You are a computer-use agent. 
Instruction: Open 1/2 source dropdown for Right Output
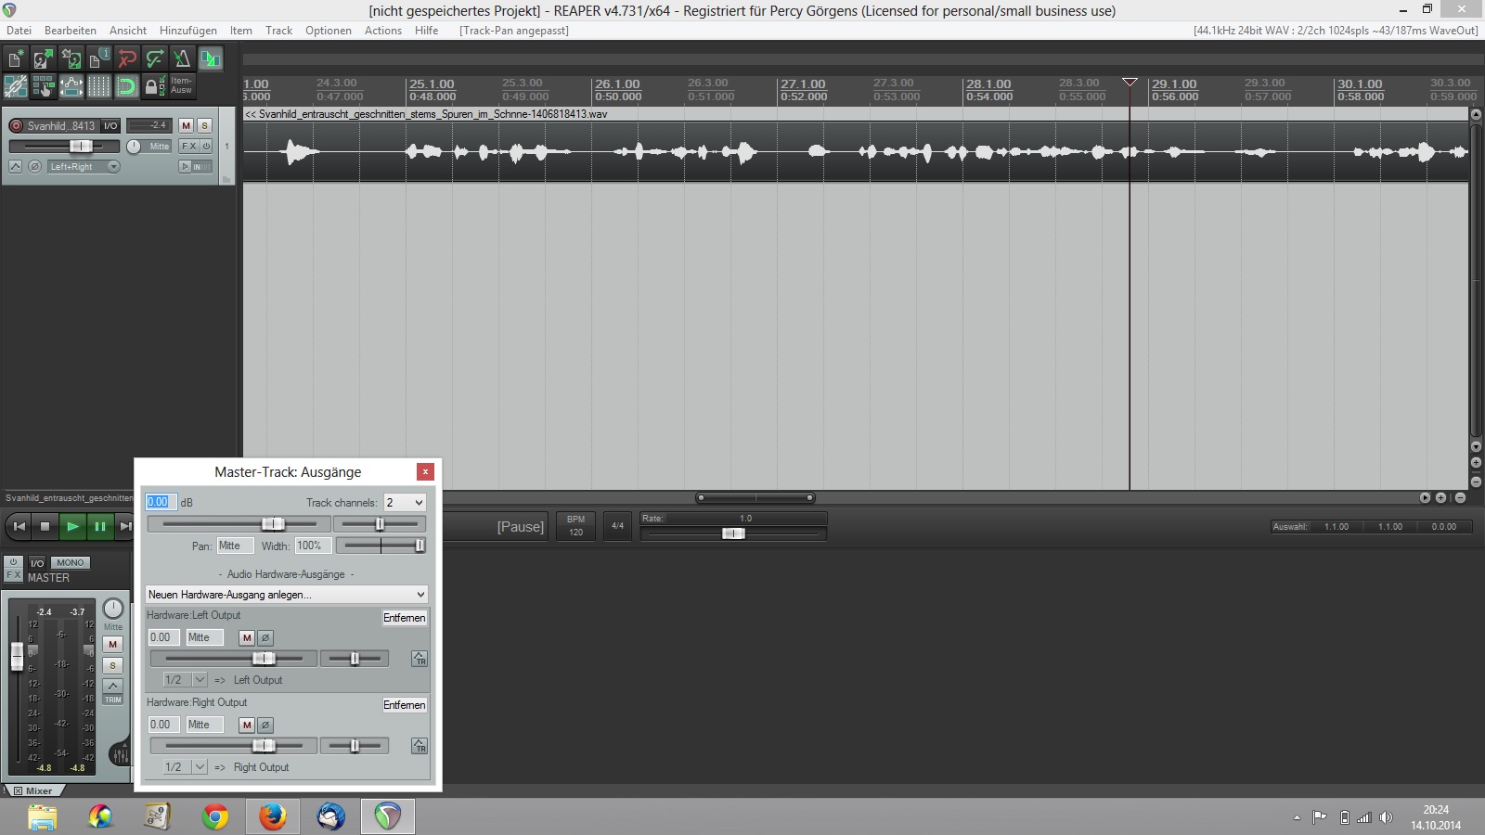[x=186, y=767]
